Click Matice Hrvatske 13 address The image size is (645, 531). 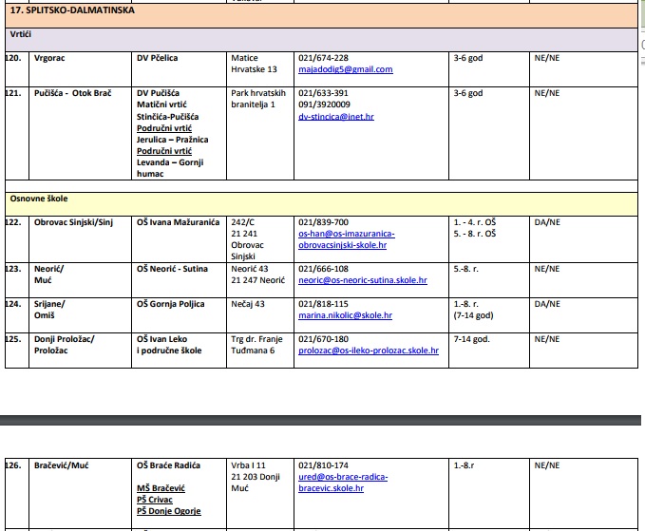pos(254,64)
